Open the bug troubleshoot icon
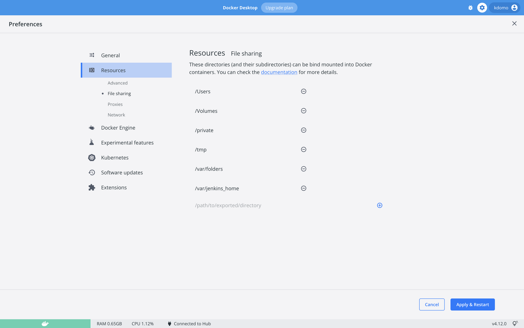 pos(471,8)
